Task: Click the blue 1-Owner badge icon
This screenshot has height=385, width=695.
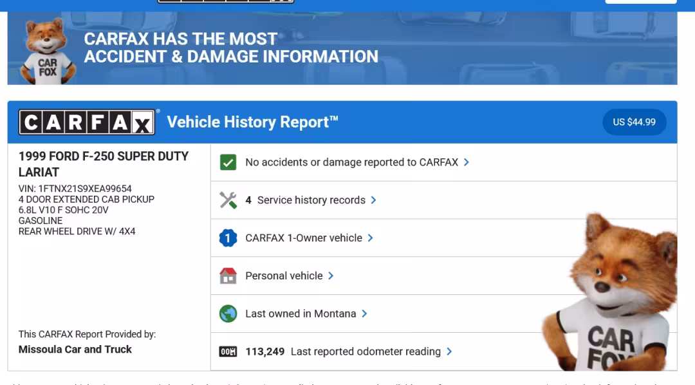Action: [x=228, y=238]
